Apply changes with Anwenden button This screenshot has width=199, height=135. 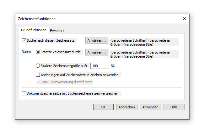(150, 107)
